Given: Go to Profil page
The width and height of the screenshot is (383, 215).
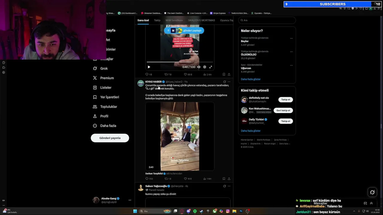Looking at the screenshot, I should click(x=101, y=116).
